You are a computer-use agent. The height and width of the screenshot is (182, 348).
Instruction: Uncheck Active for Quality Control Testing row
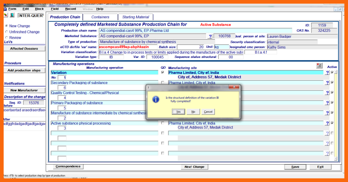point(332,92)
